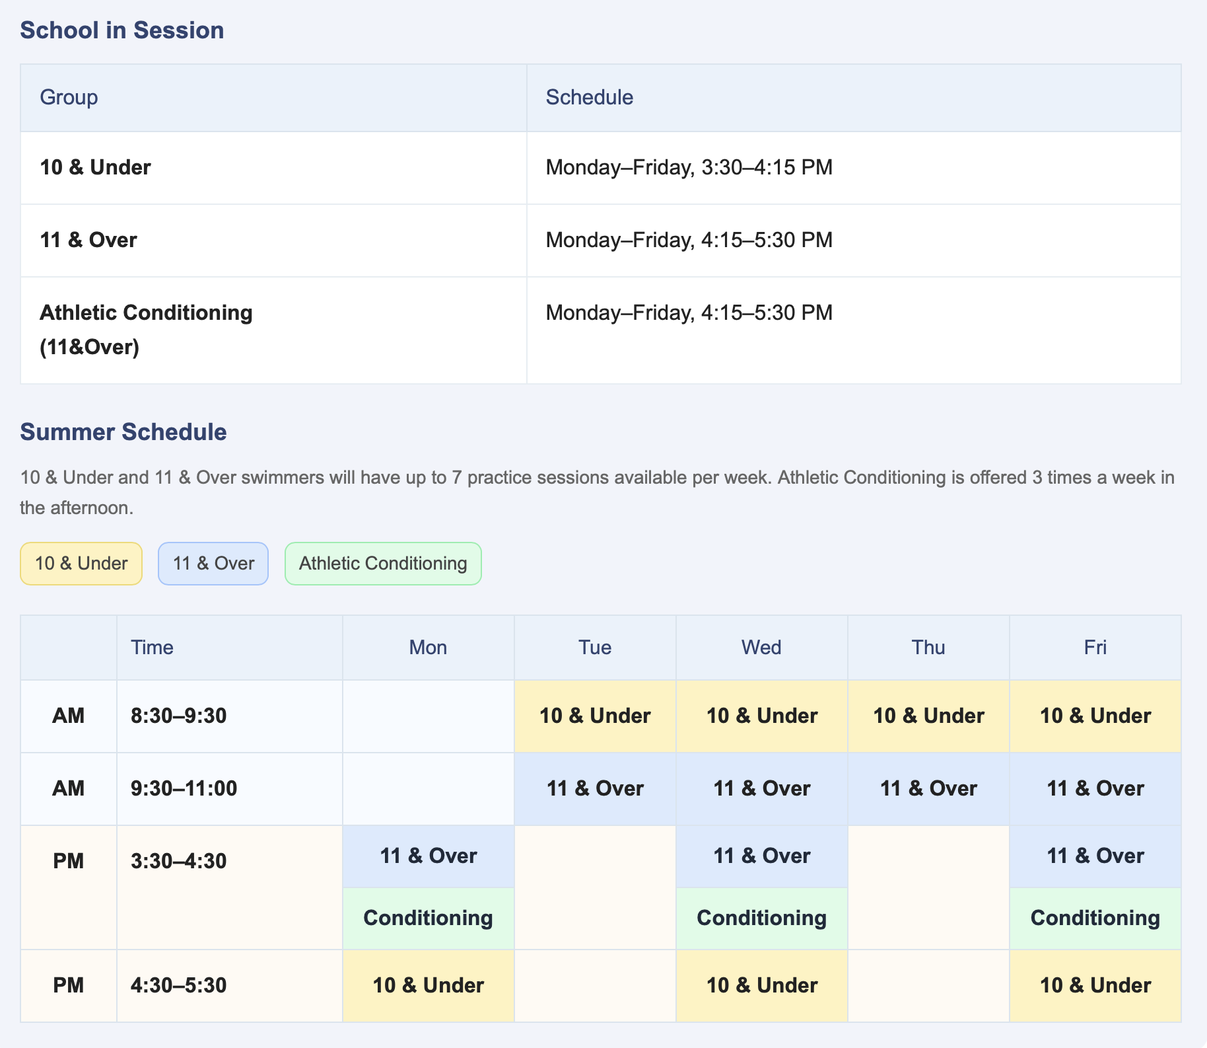Click the Summer Schedule heading
Screen dimensions: 1207x1048
(x=123, y=432)
